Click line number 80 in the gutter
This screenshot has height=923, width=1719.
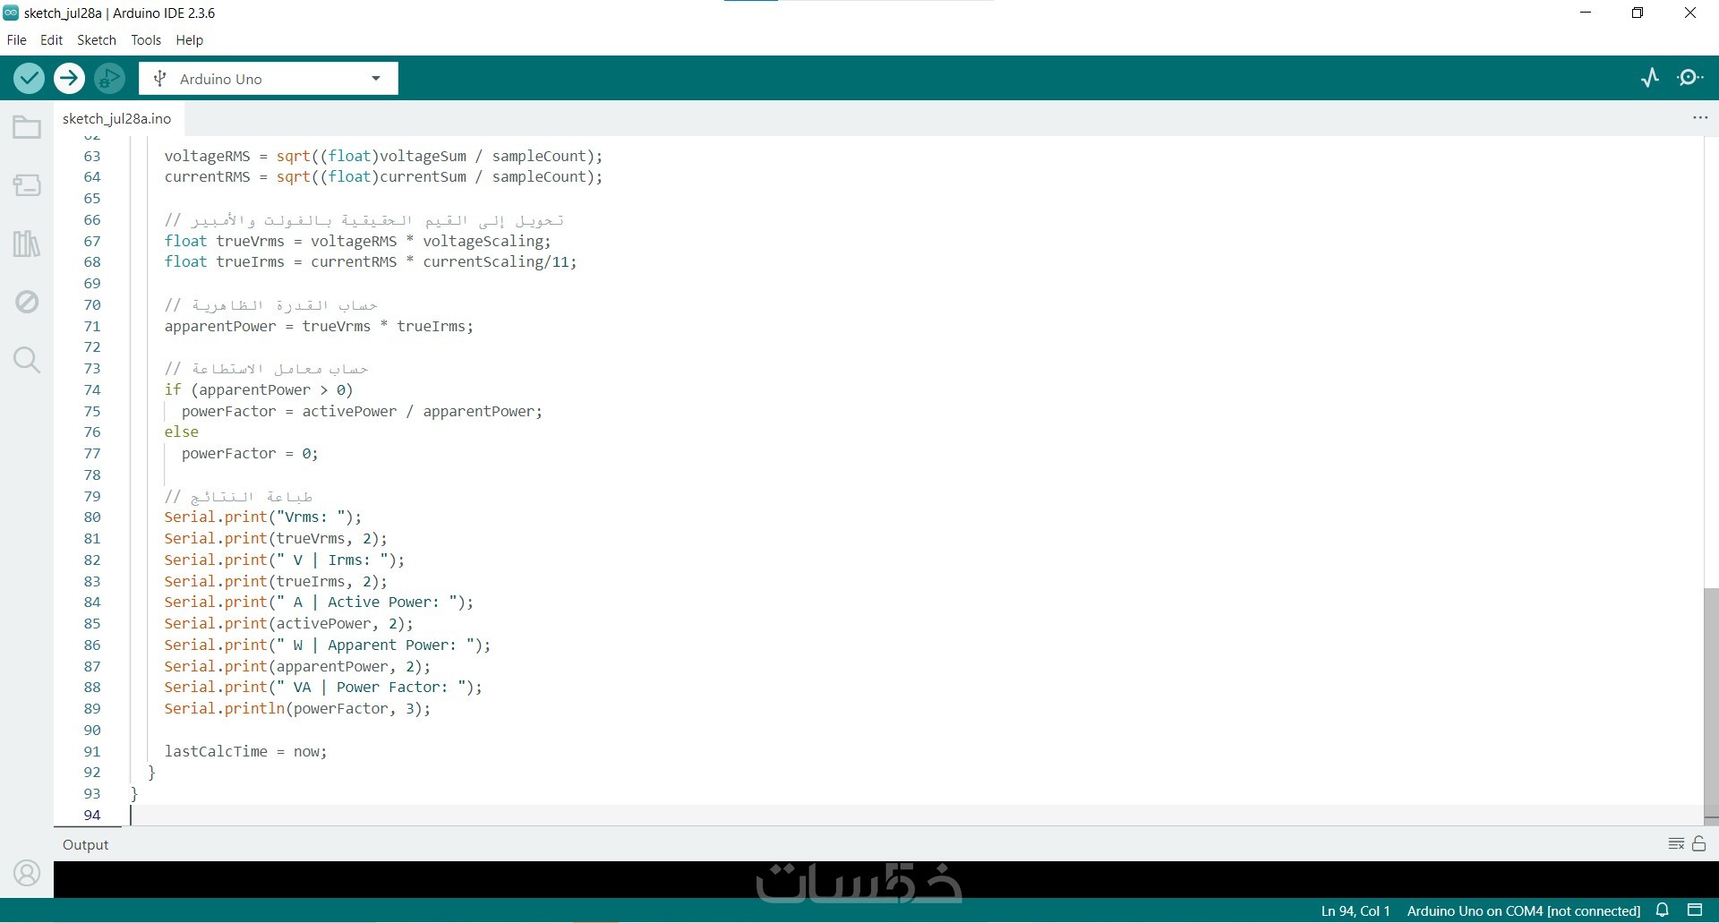[92, 517]
